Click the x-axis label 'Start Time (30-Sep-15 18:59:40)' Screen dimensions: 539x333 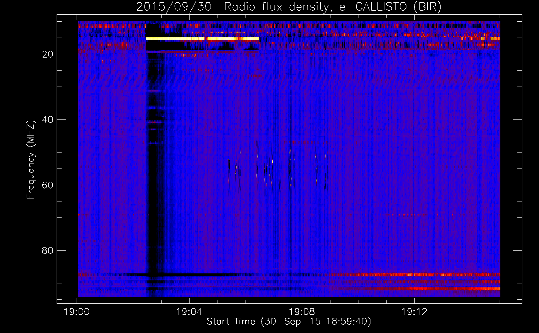tap(289, 322)
